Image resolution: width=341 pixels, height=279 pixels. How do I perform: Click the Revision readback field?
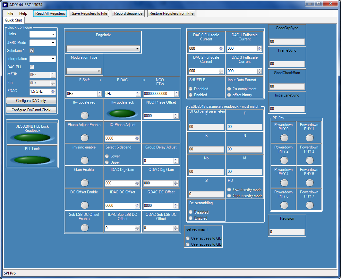tap(287, 232)
